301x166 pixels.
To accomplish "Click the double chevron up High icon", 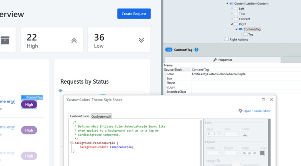I will coord(74,40).
